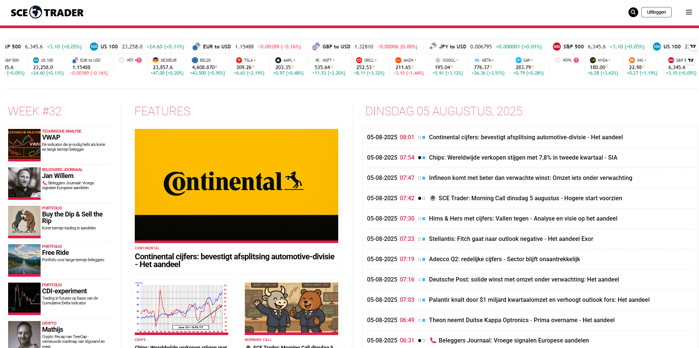Click TradingView logo on top ticker tape
The width and height of the screenshot is (699, 348).
[x=693, y=47]
